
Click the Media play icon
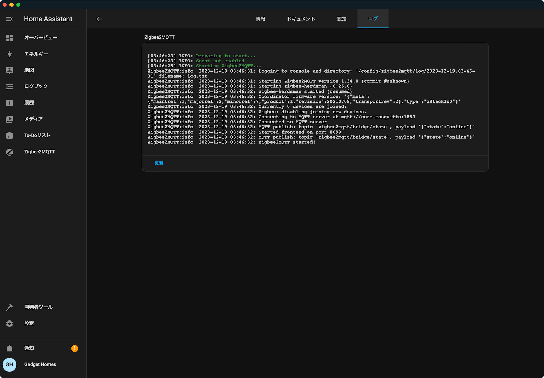pos(9,119)
